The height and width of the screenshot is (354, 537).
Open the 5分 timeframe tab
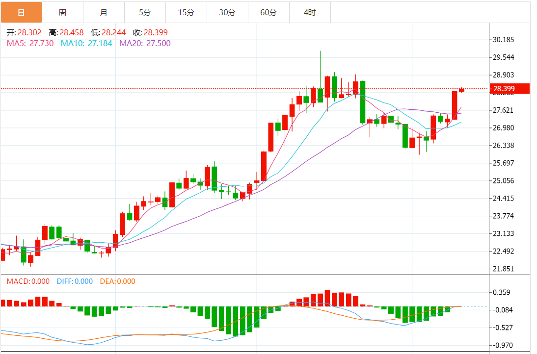(x=145, y=12)
